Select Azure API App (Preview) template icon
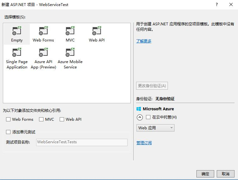238x180 pixels. [43, 52]
